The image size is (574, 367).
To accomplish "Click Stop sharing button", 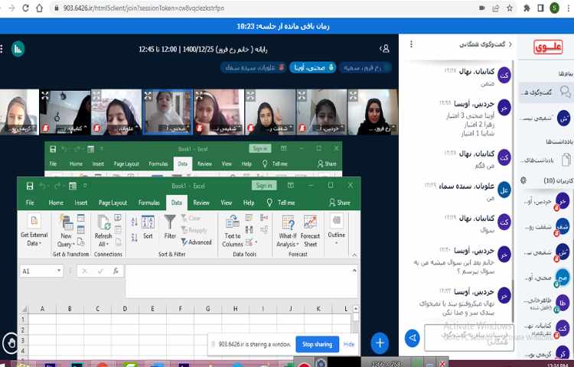I will [317, 344].
